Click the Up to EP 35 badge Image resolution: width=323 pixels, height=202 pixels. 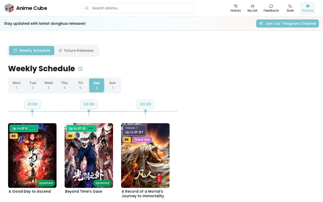click(x=81, y=128)
